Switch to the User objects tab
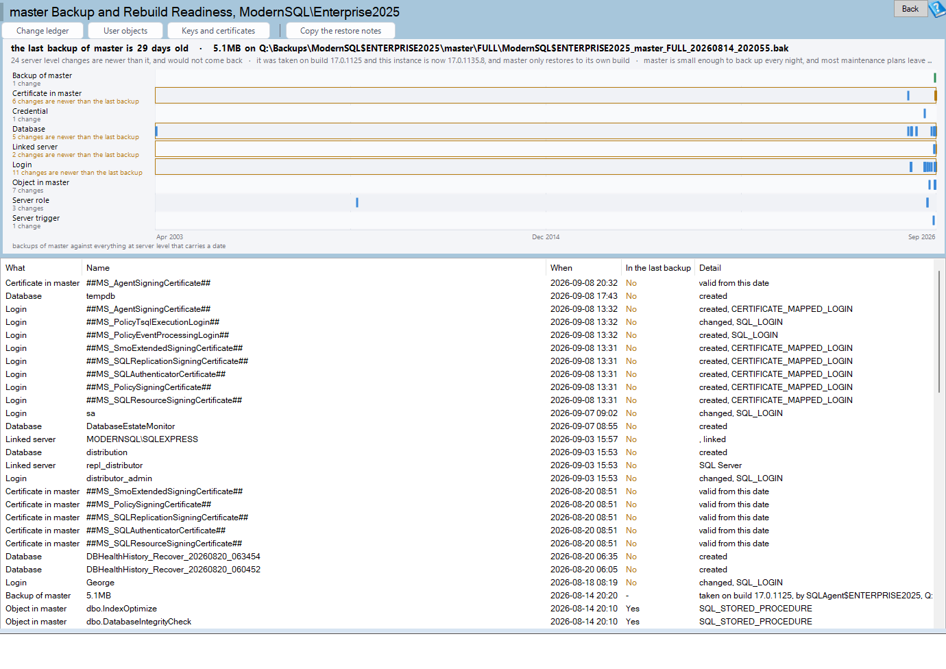The width and height of the screenshot is (946, 669). [125, 31]
